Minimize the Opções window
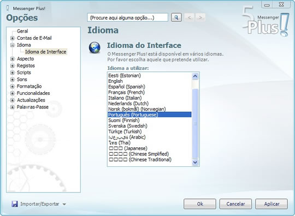Screen dimensions: 295x216 [x=267, y=5]
